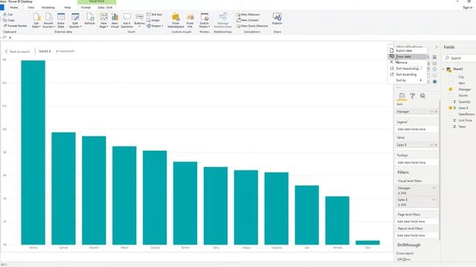Insert a New Visual
Screen dimensions: 476x267
[x=115, y=21]
